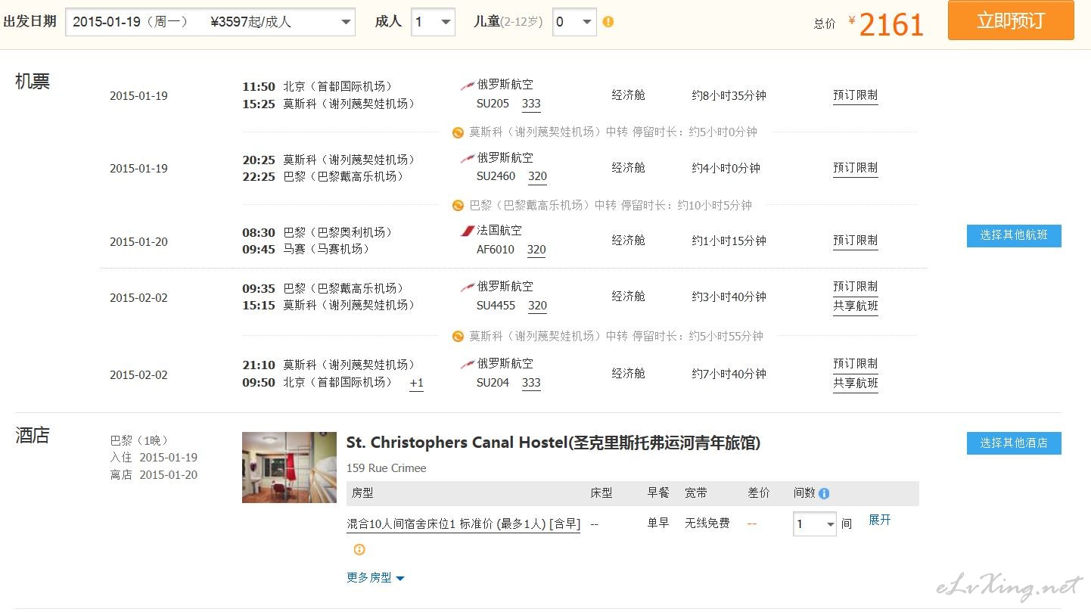The image size is (1091, 612).
Task: Open the adult count dropdown
Action: click(x=433, y=22)
